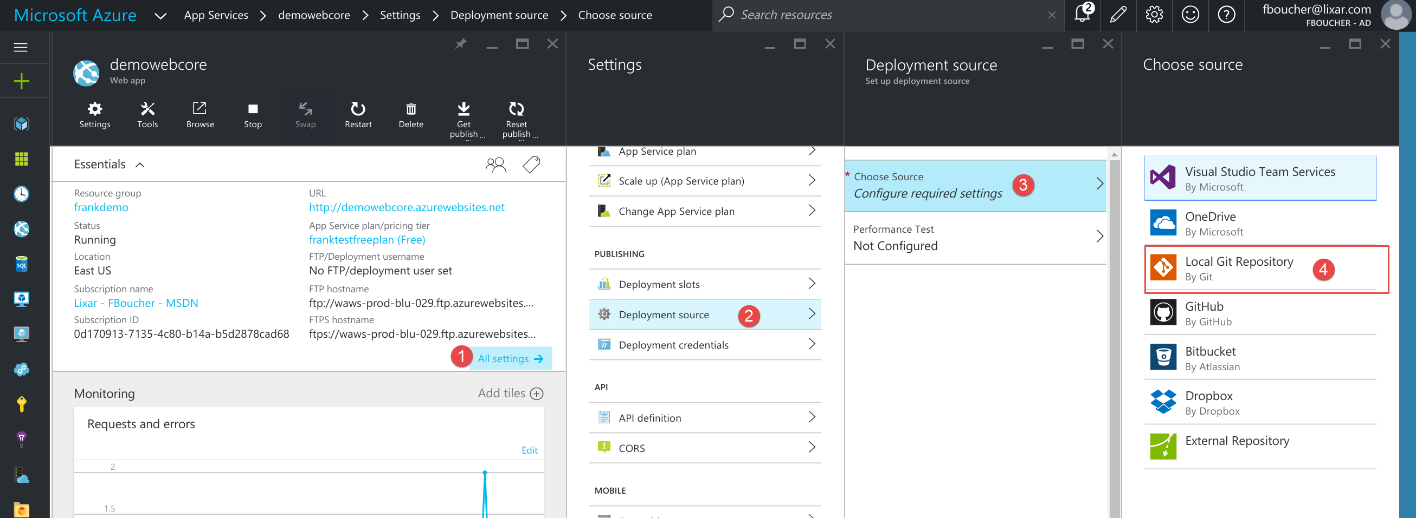Open App Service plan settings row
Viewport: 1416px width, 518px height.
point(705,152)
